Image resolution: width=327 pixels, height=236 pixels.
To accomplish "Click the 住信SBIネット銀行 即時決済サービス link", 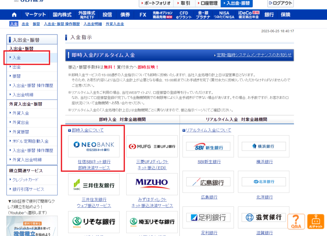I will click(x=94, y=165).
